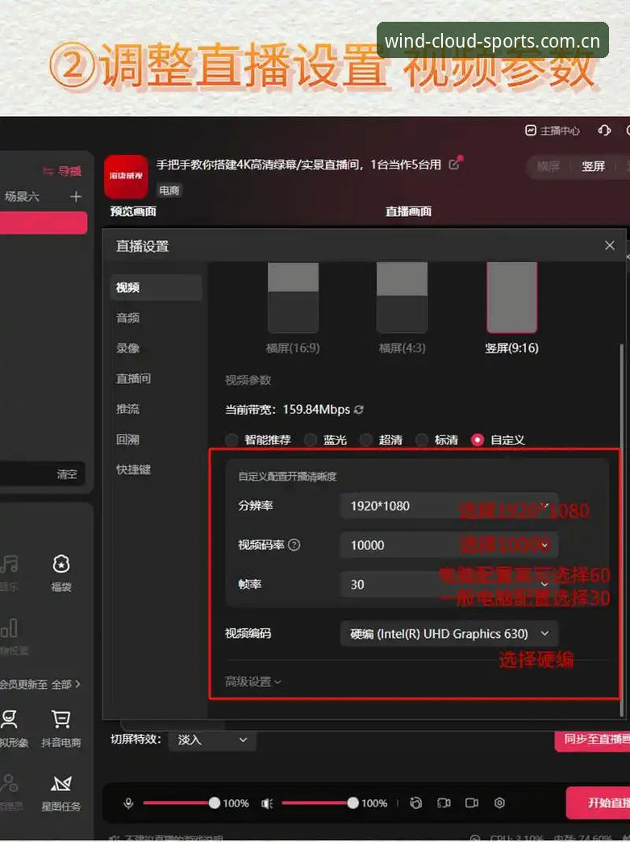Open the 主播中心 icon link
The width and height of the screenshot is (630, 842).
tap(552, 131)
